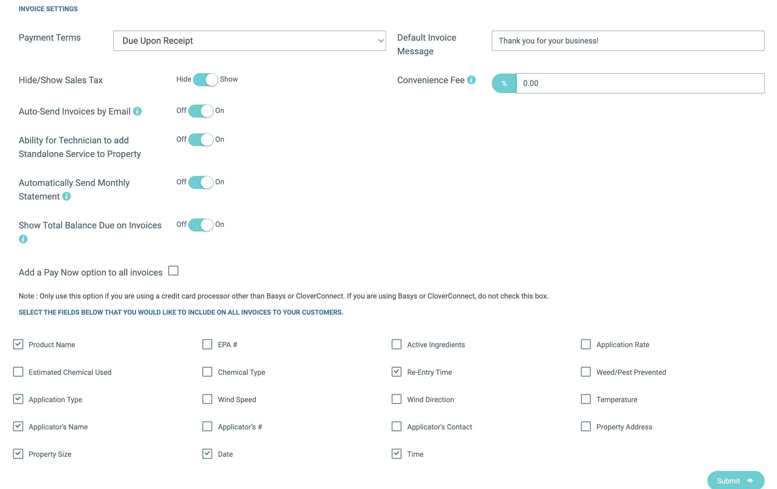This screenshot has width=777, height=489.
Task: Toggle technician Standalone Service switch
Action: (x=201, y=140)
